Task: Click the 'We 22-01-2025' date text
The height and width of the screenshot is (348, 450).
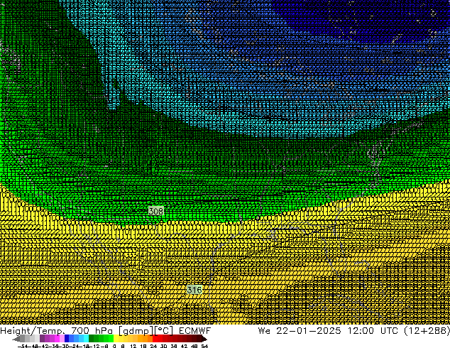Action: pyautogui.click(x=300, y=331)
